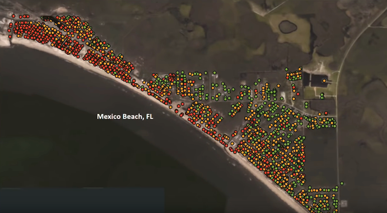Click the "Mexico Beach, FL" map label
Screen dimensions: 387x213
125,117
